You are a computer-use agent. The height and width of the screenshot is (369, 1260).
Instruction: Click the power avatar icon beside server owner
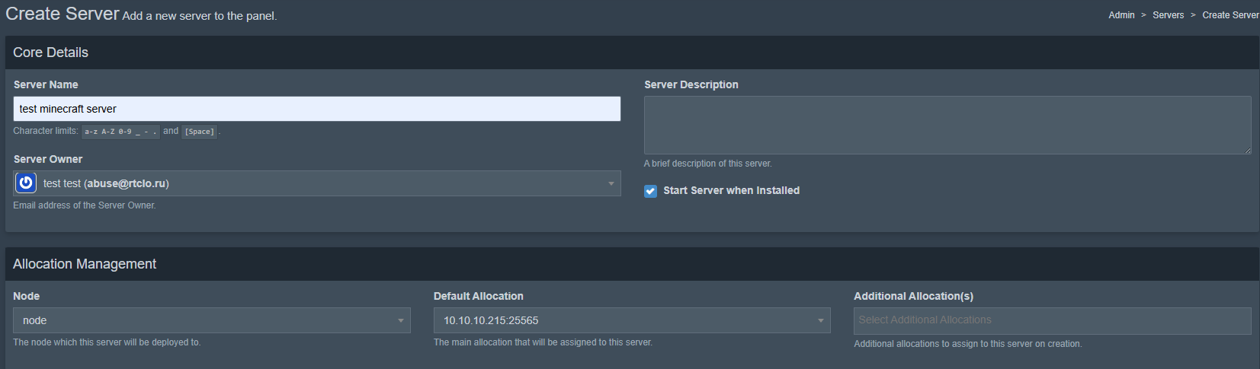pos(26,183)
